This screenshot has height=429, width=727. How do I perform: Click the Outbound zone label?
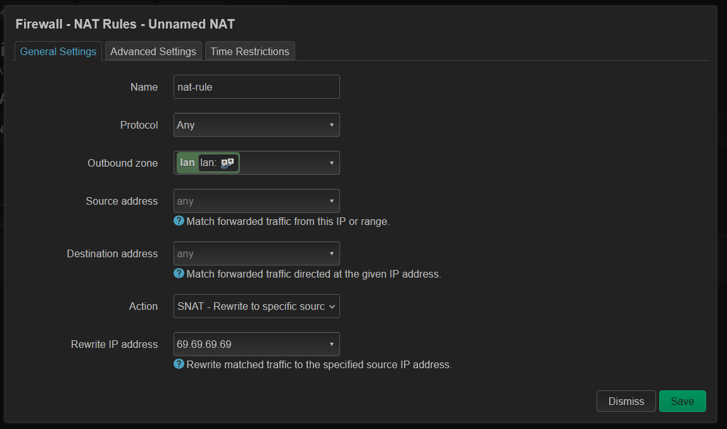[122, 163]
